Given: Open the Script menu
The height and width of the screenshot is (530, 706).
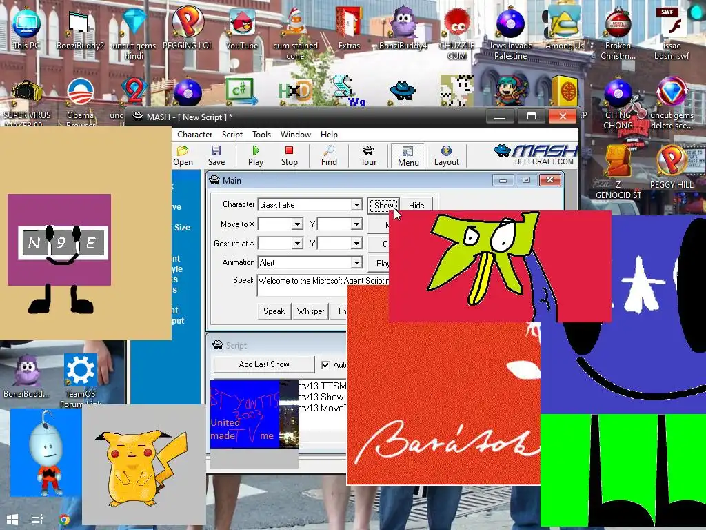Looking at the screenshot, I should [232, 135].
